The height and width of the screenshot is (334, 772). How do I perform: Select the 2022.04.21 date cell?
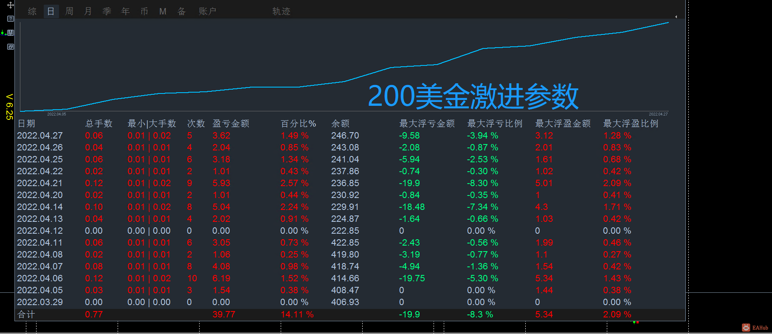[40, 183]
